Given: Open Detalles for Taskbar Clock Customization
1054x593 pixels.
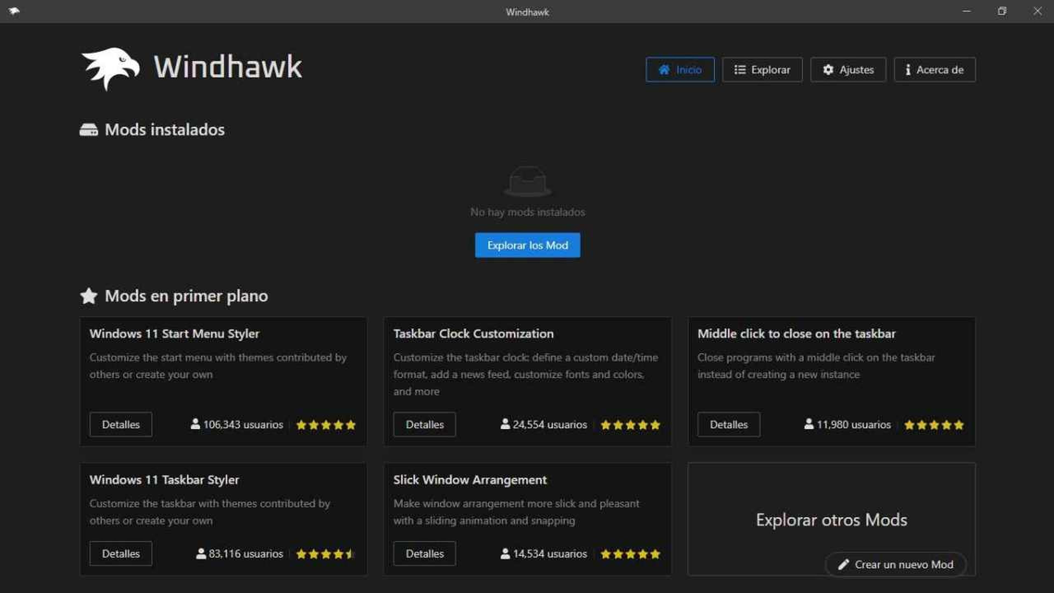Looking at the screenshot, I should tap(424, 424).
